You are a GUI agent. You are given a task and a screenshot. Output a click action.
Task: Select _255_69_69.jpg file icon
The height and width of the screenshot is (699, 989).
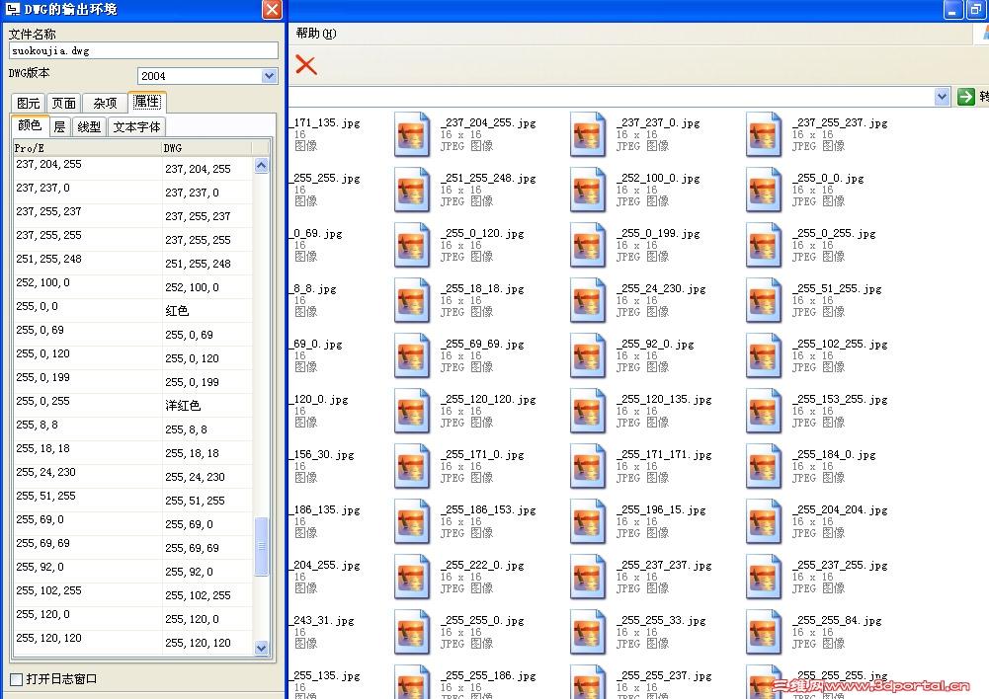pos(412,355)
